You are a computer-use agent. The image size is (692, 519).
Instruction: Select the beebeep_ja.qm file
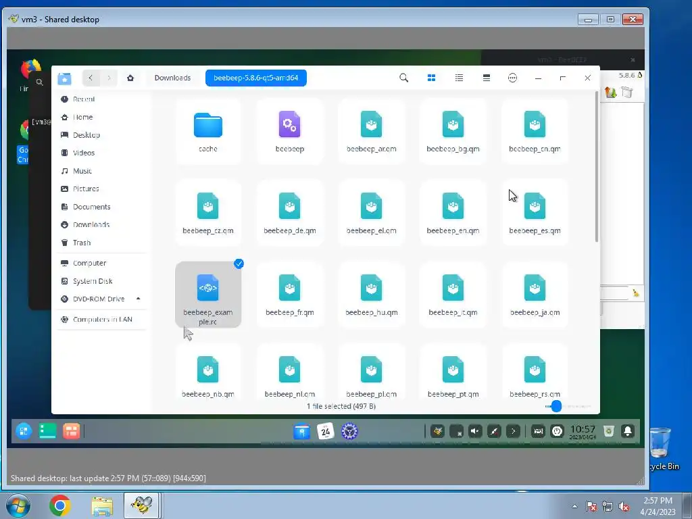click(535, 295)
